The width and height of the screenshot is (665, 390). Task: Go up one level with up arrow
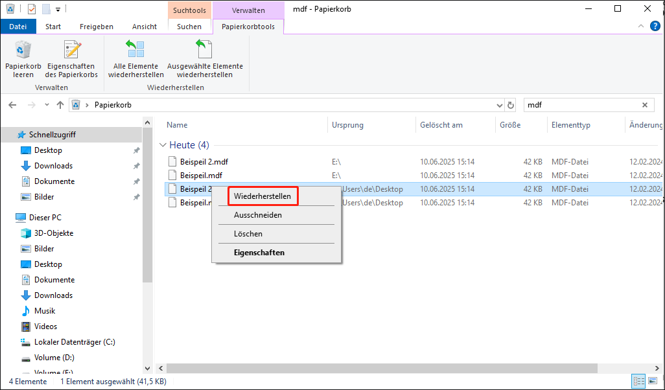tap(60, 105)
